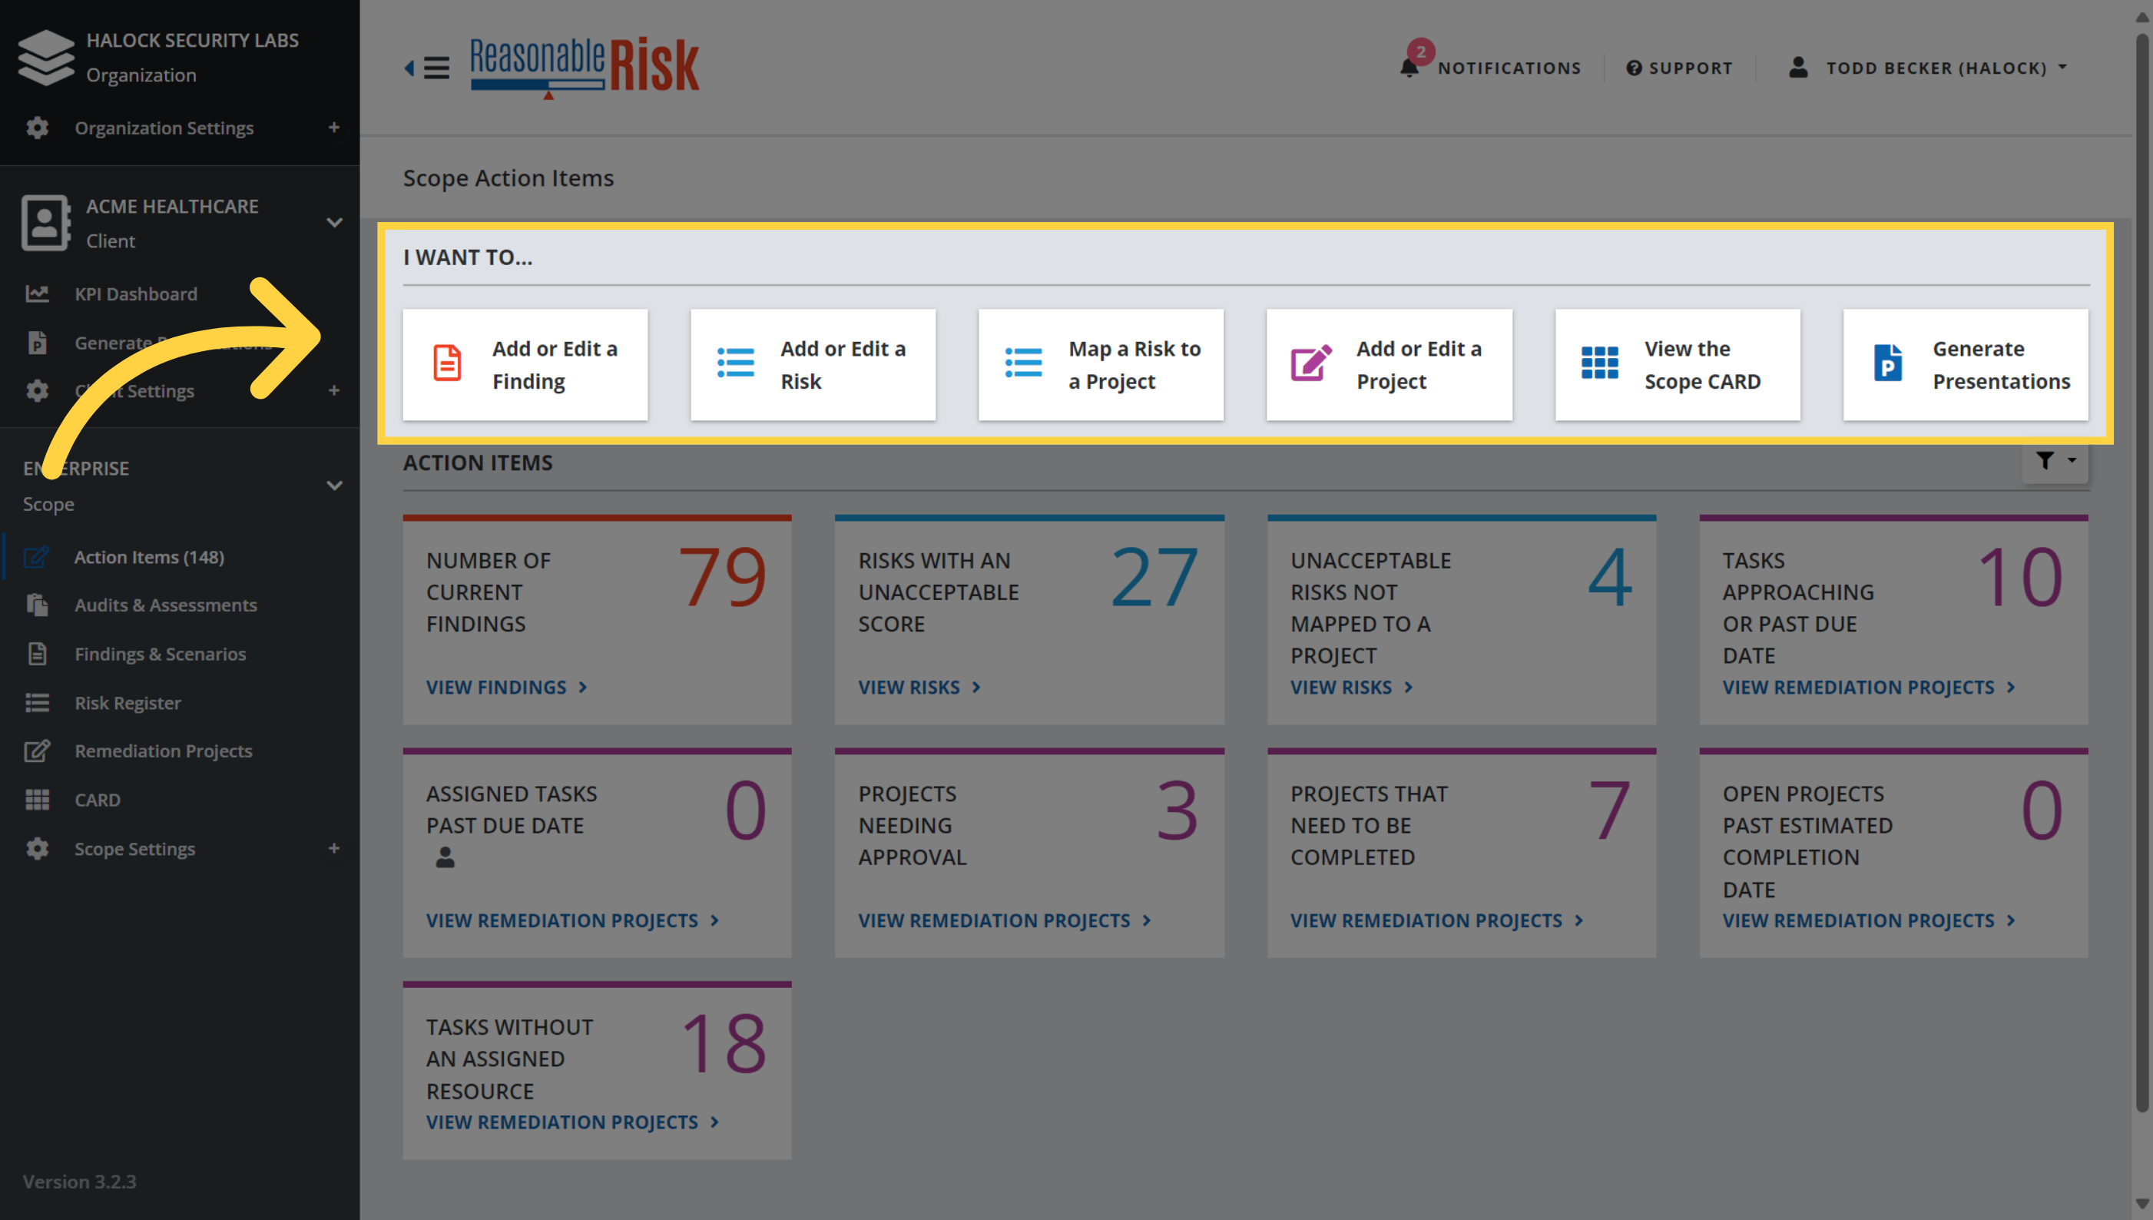Click Version 3.2.3 text
2153x1220 pixels.
79,1182
